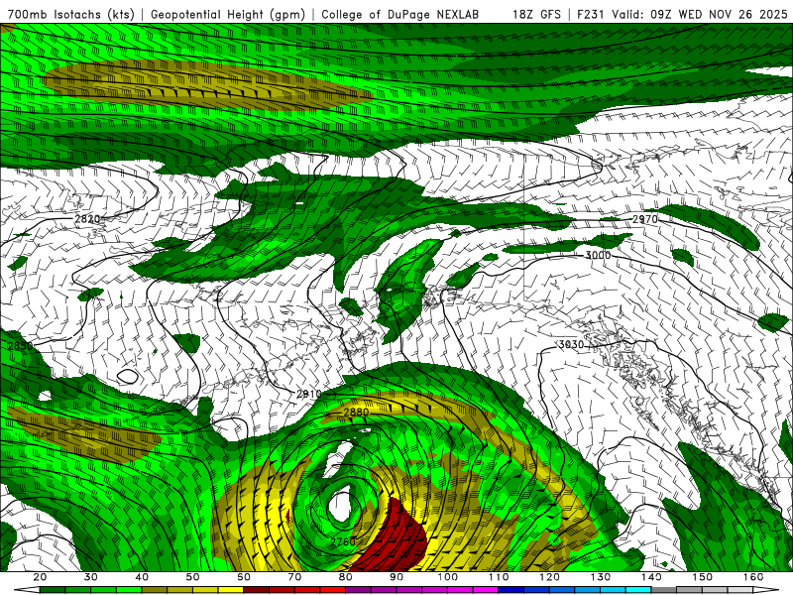This screenshot has height=595, width=793.
Task: Click the dark gray legend swatch at 140
Action: [664, 590]
